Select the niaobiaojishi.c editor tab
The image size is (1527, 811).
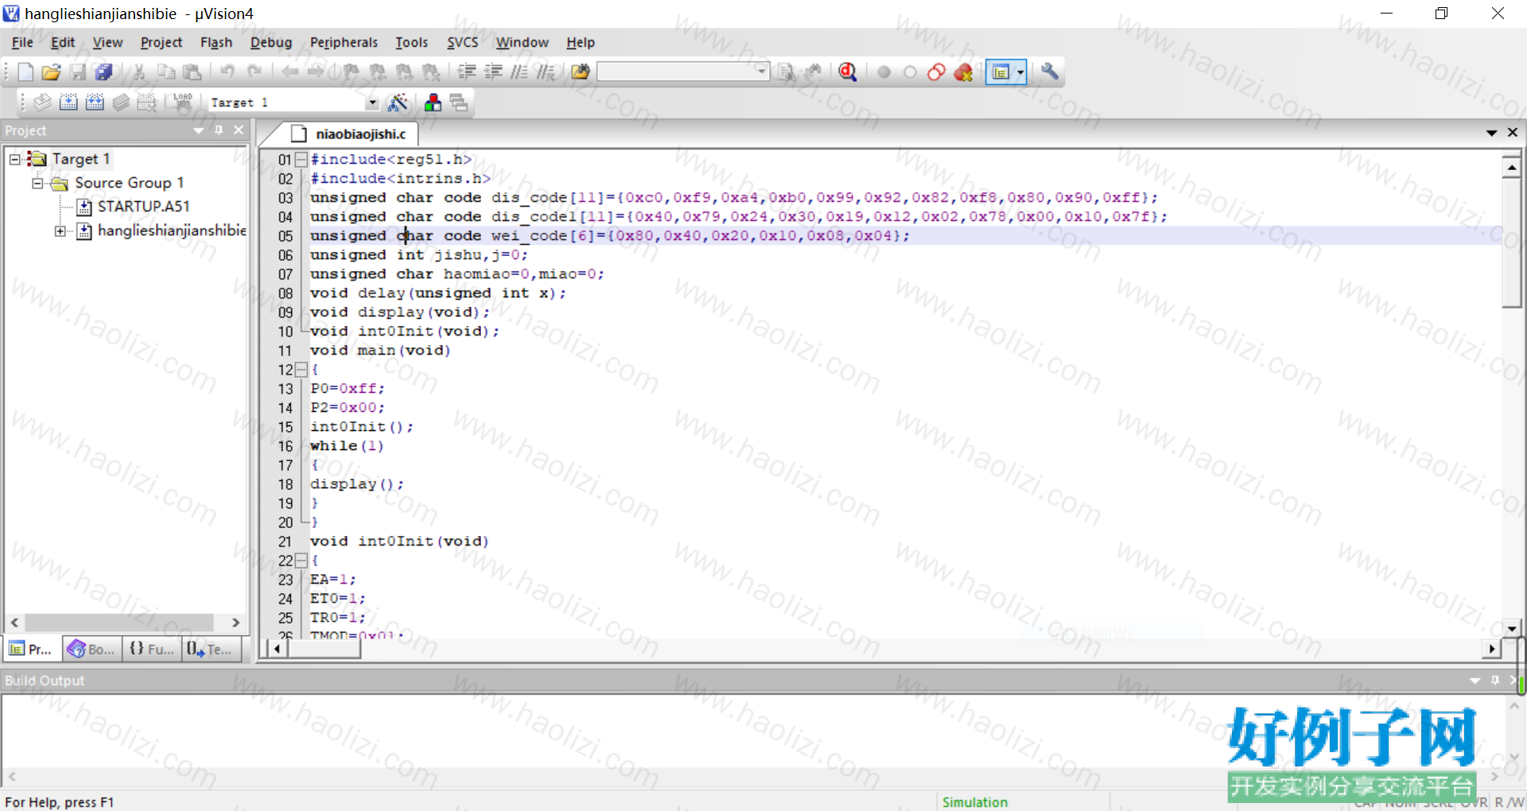350,134
